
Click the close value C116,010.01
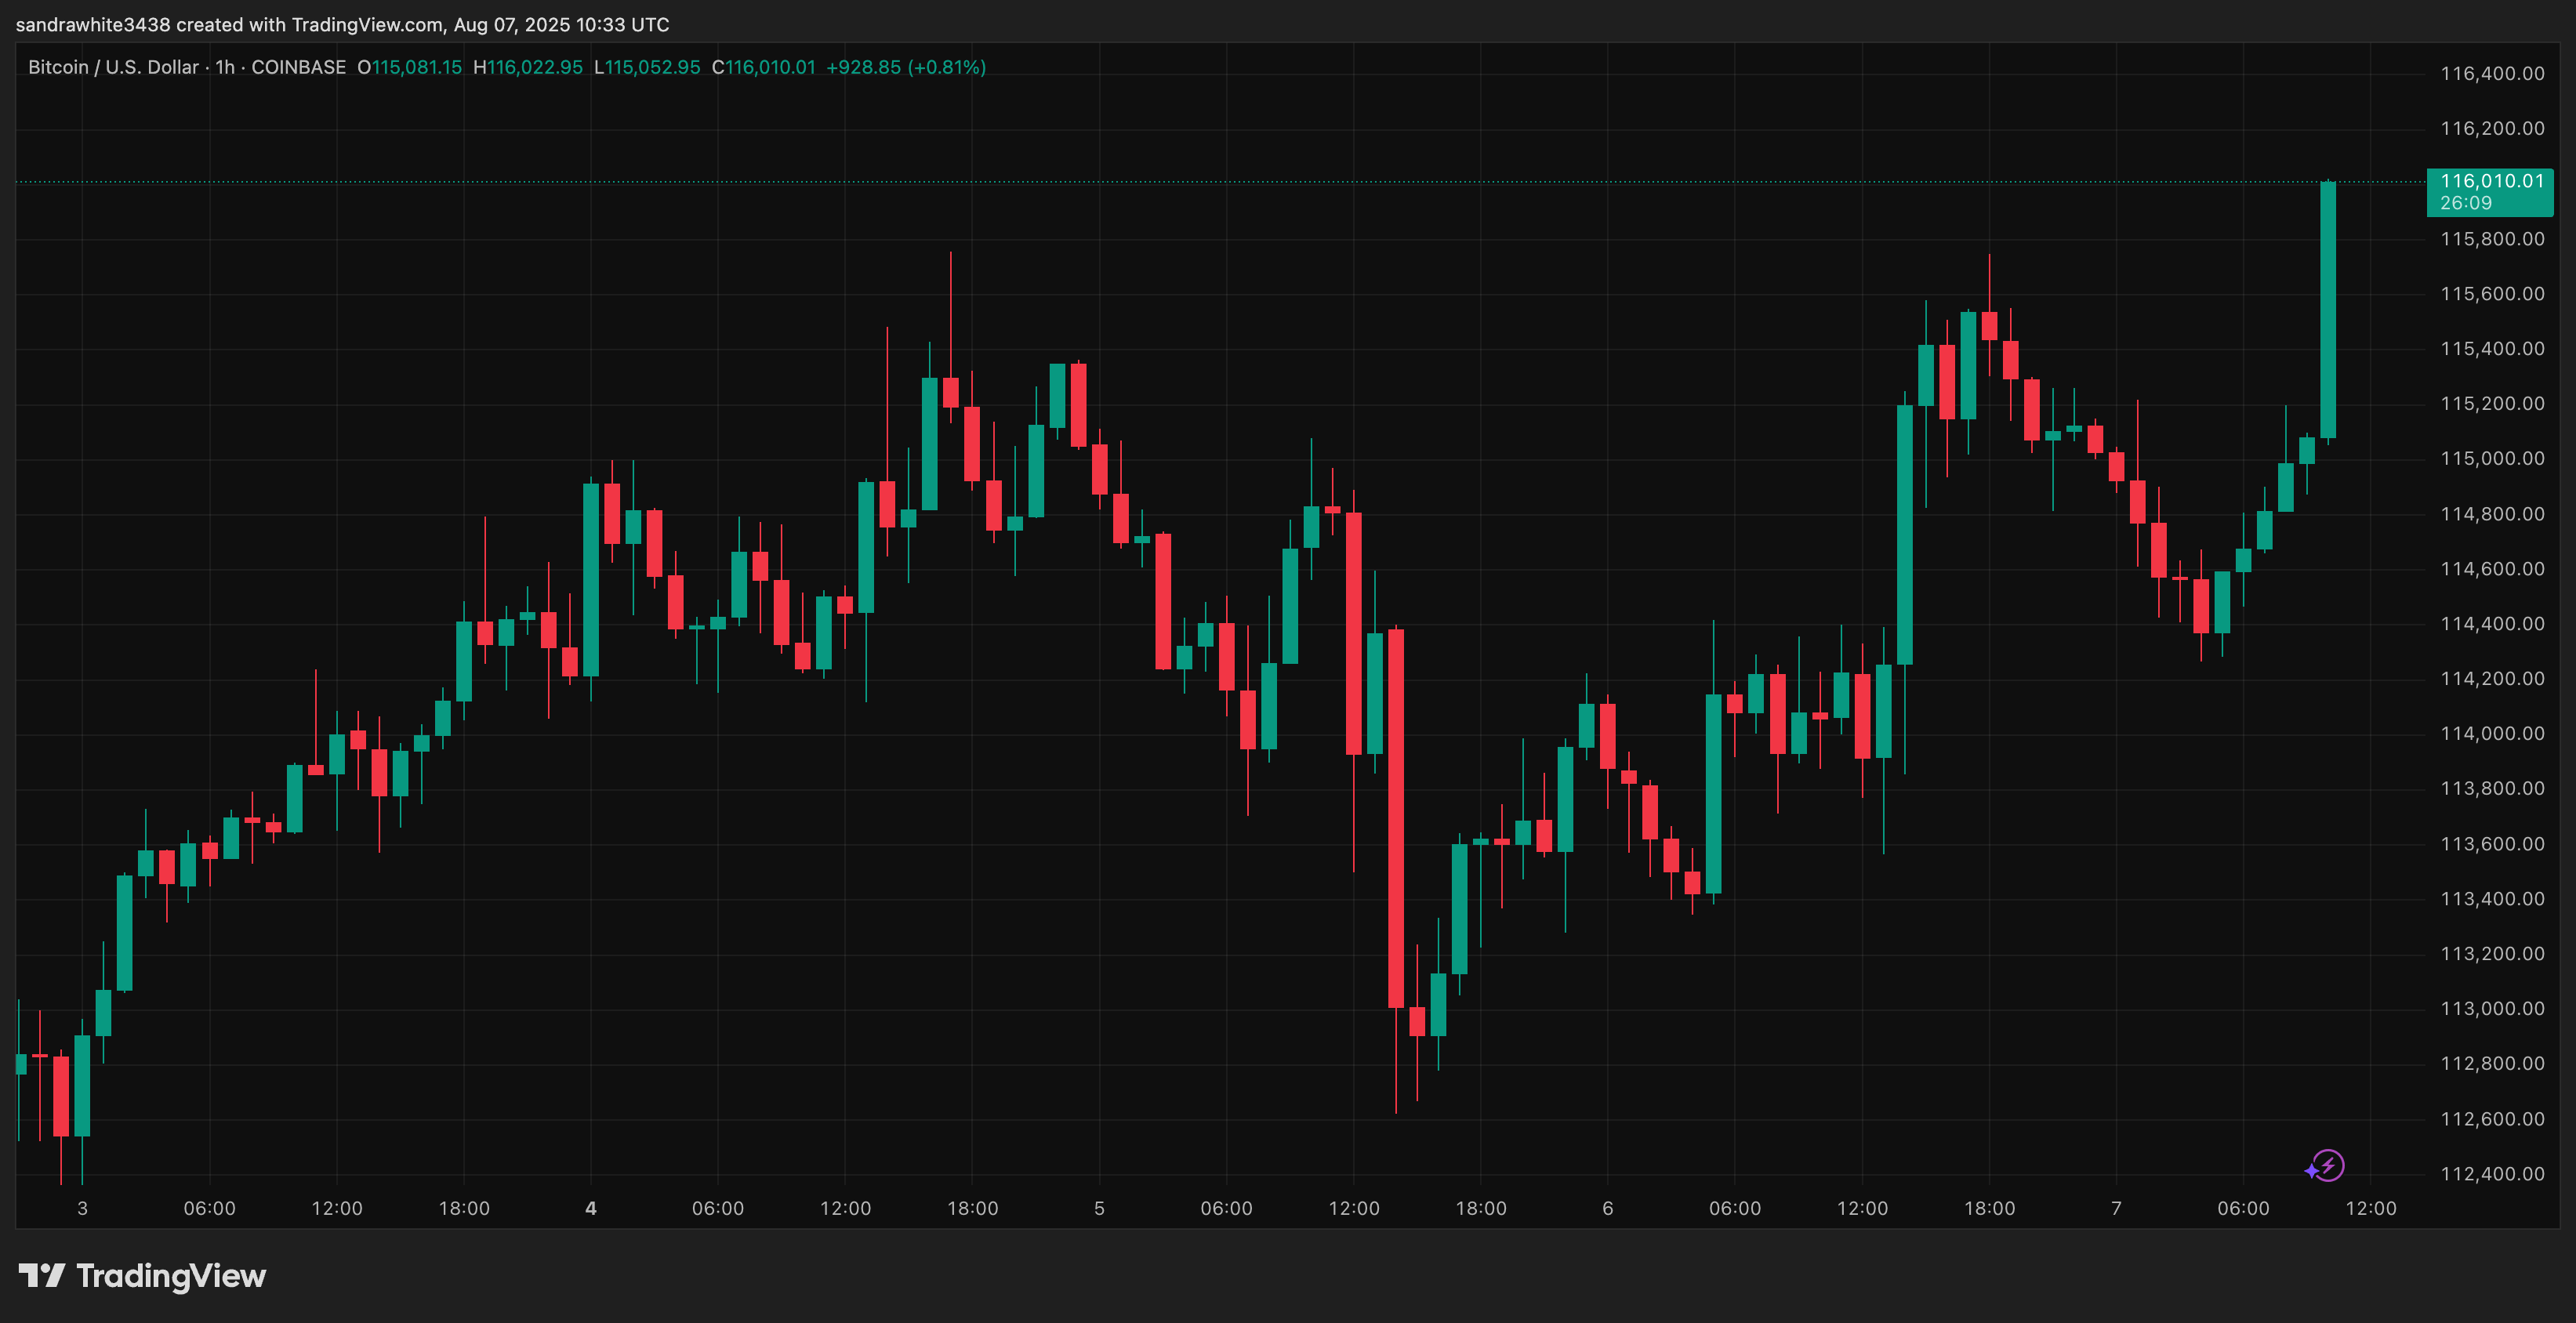763,67
